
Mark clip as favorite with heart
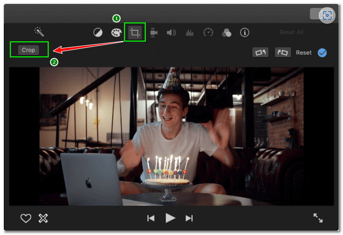(26, 218)
